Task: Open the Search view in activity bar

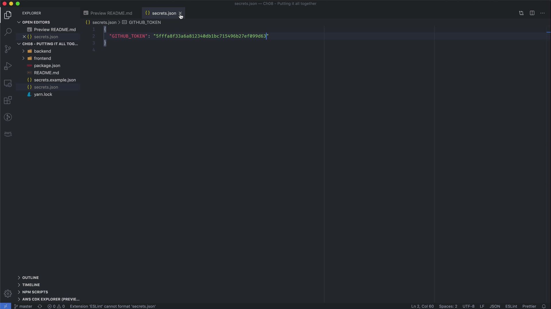Action: 8,32
